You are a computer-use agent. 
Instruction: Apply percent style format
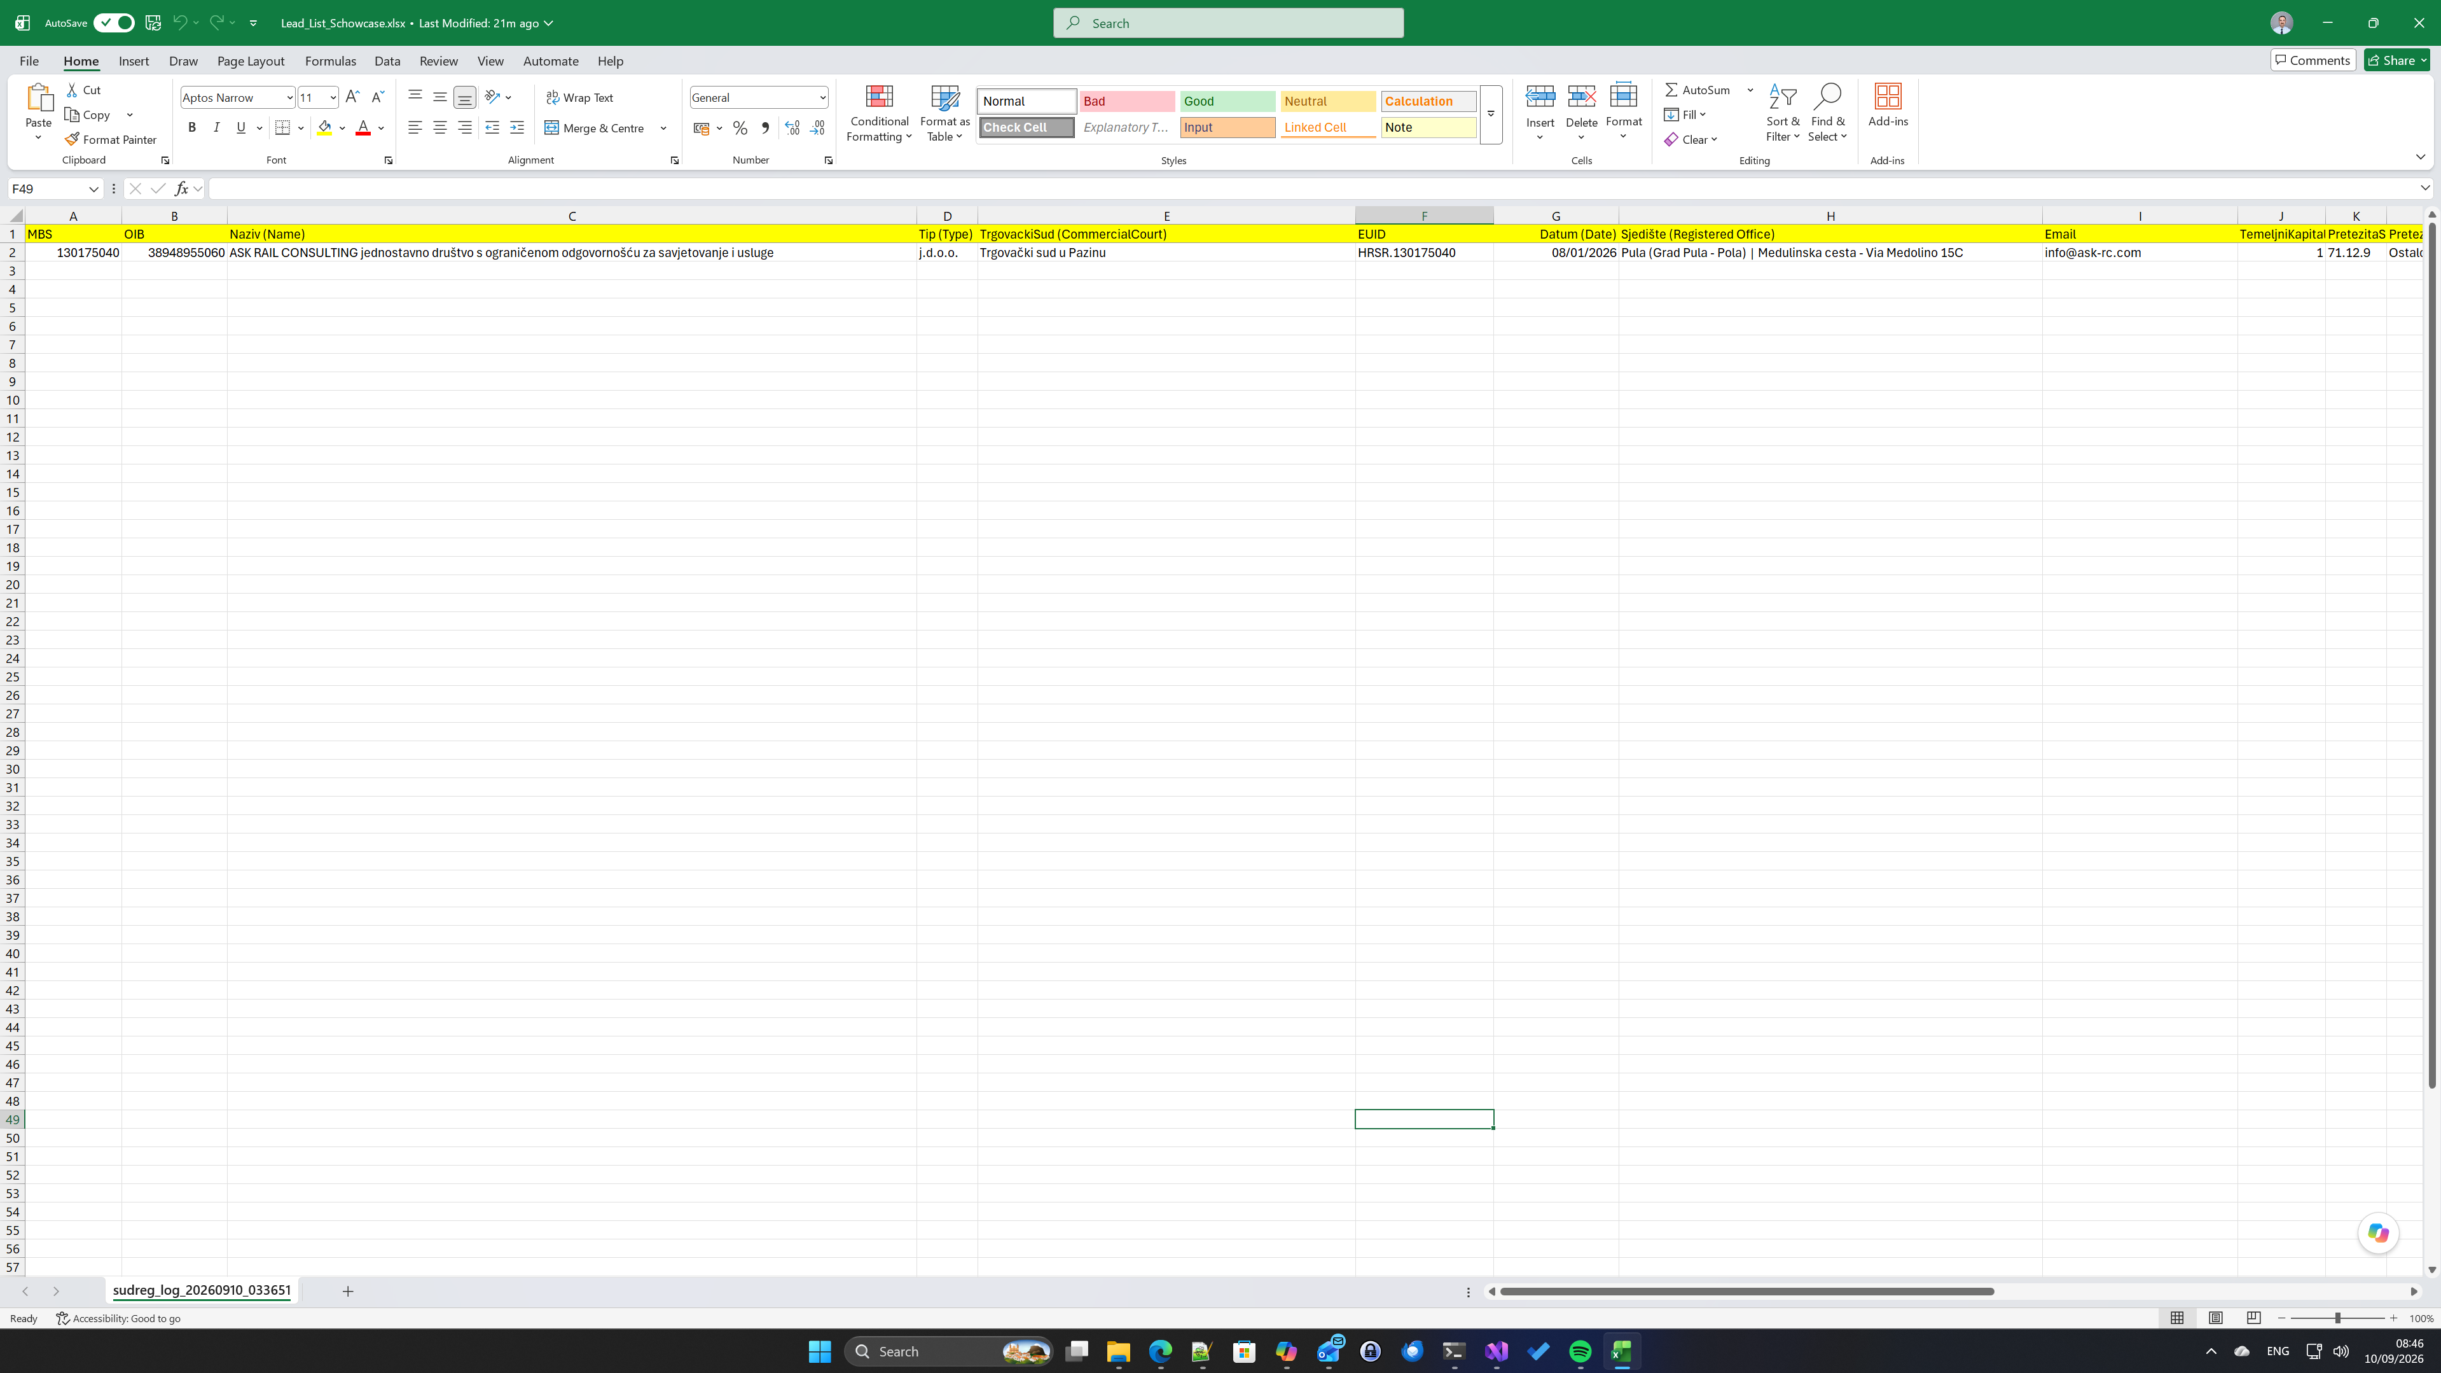pyautogui.click(x=740, y=128)
